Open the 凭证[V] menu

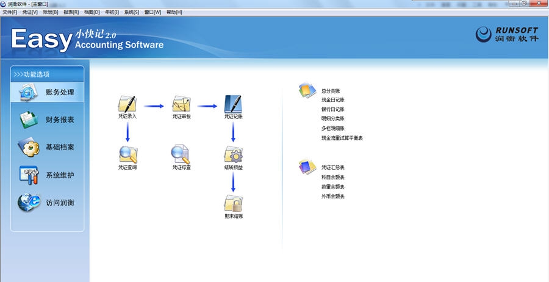click(x=30, y=12)
